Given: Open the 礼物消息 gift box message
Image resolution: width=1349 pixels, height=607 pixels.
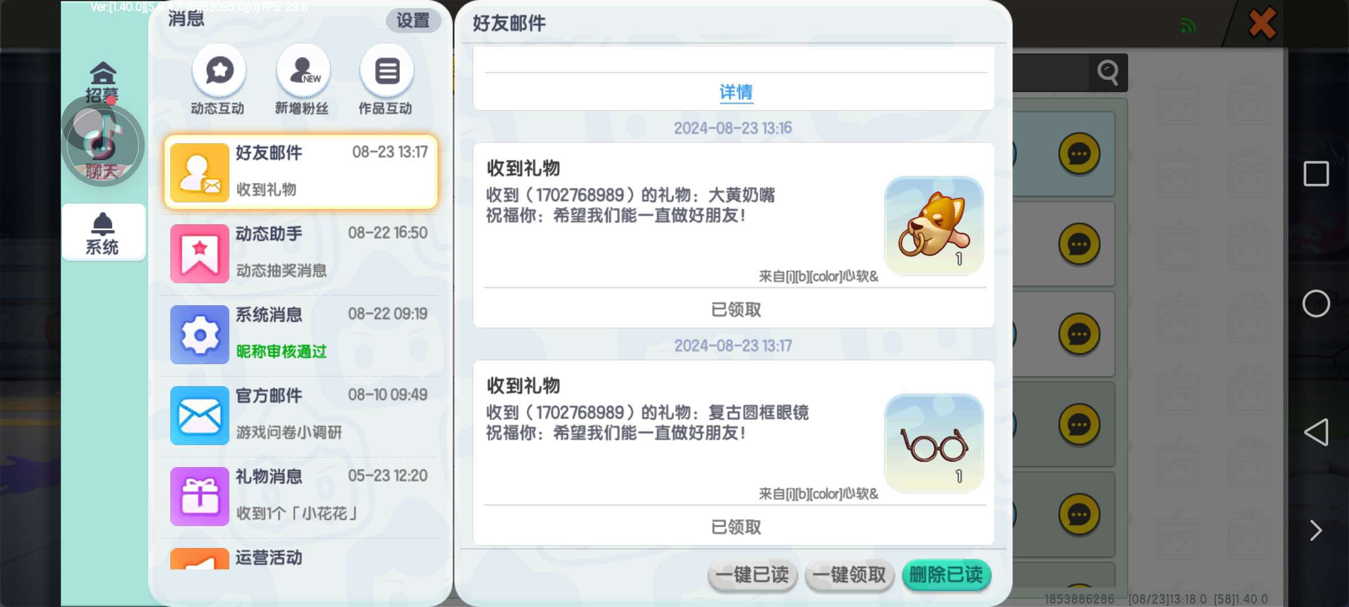Looking at the screenshot, I should tap(301, 496).
